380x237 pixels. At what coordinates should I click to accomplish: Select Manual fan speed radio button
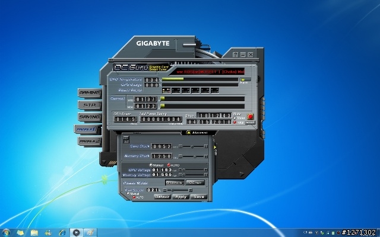(x=128, y=194)
